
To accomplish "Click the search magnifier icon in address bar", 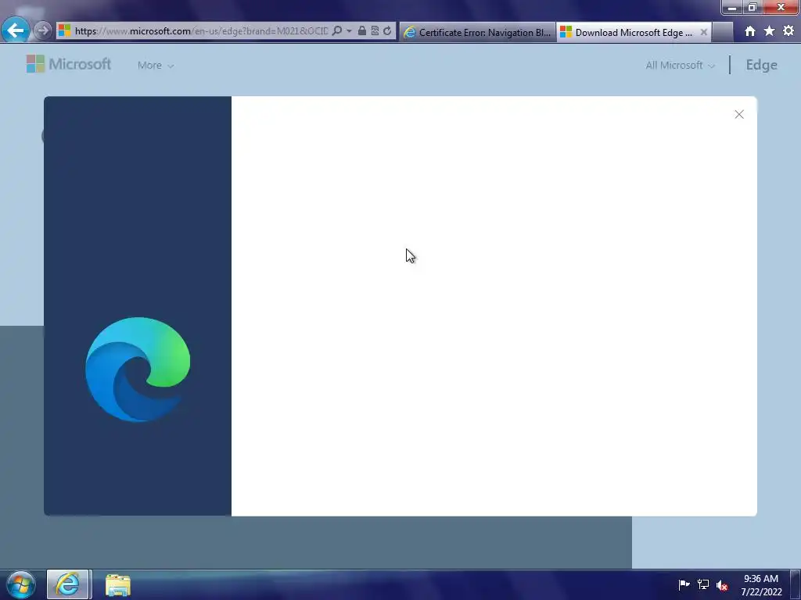I will click(x=337, y=30).
